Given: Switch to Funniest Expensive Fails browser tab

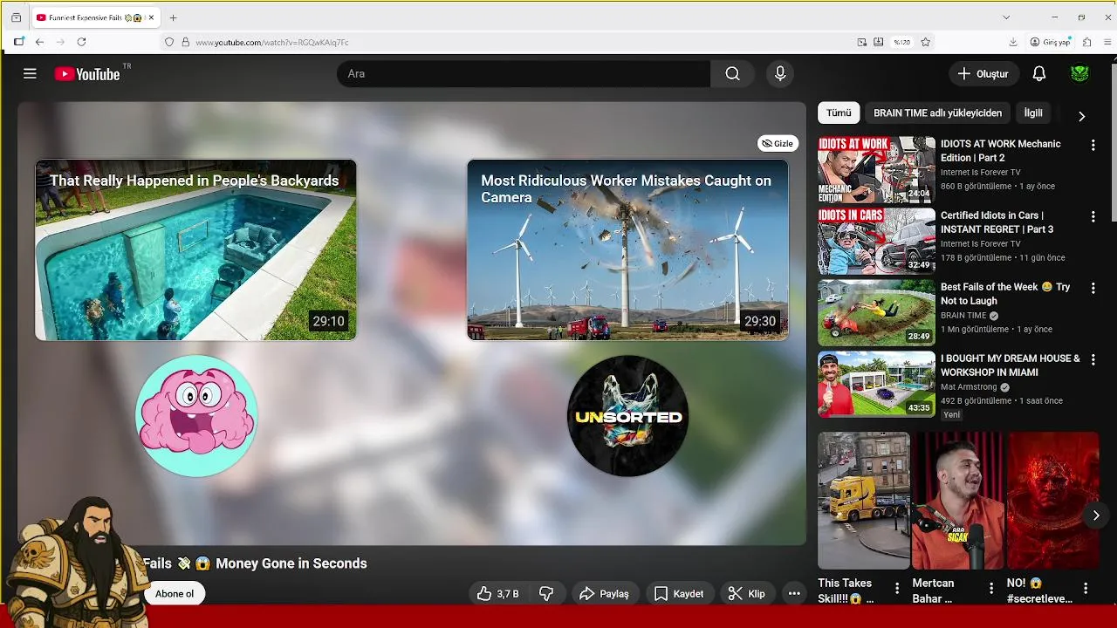Looking at the screenshot, I should coord(96,17).
